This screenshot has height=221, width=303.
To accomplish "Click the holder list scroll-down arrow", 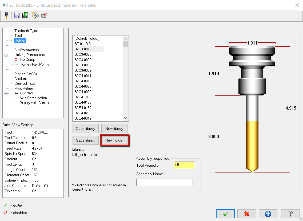I will pos(125,118).
